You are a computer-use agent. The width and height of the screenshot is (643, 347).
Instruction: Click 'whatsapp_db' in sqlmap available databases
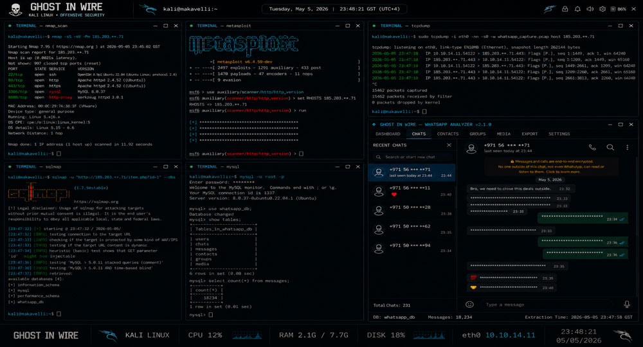(x=30, y=302)
